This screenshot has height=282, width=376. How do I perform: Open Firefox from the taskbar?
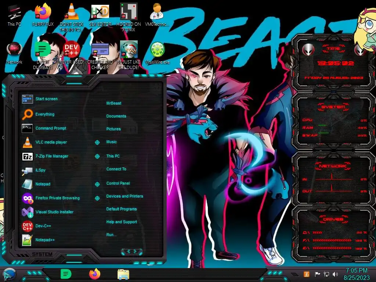pos(95,274)
